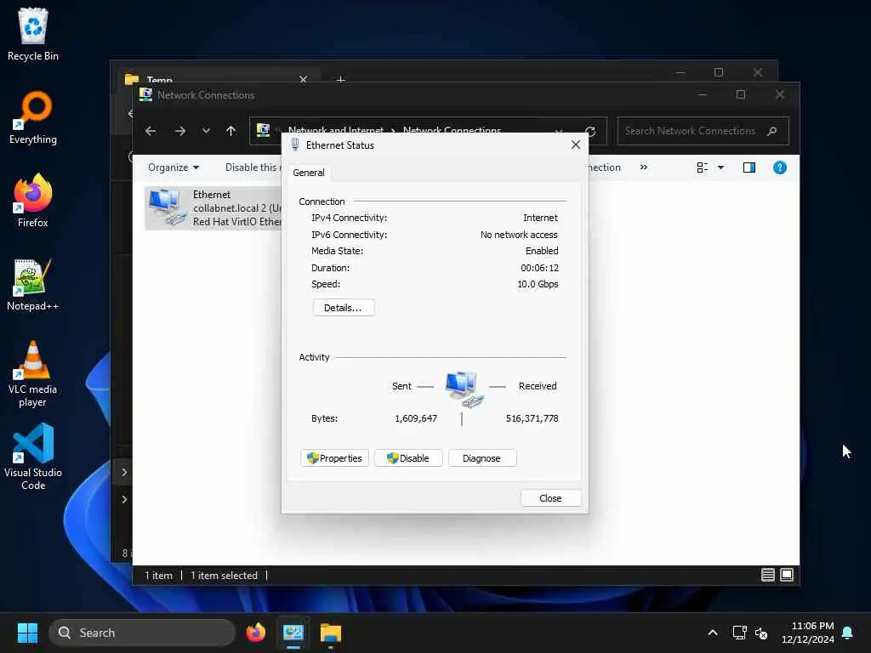Click Search Network Connections field
The width and height of the screenshot is (871, 653).
click(703, 131)
